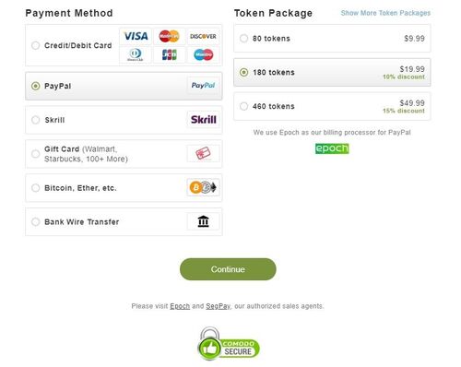
Task: Choose the 460 tokens package
Action: [x=332, y=106]
